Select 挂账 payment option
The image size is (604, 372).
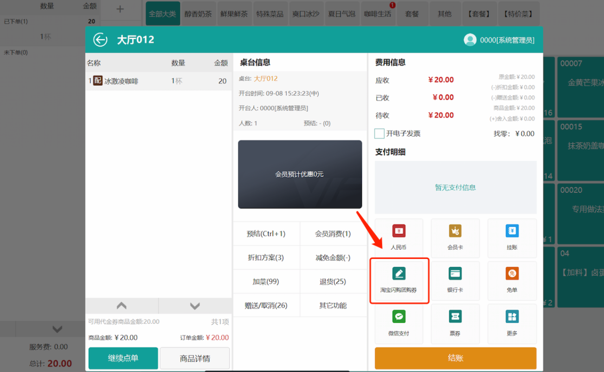tap(512, 238)
